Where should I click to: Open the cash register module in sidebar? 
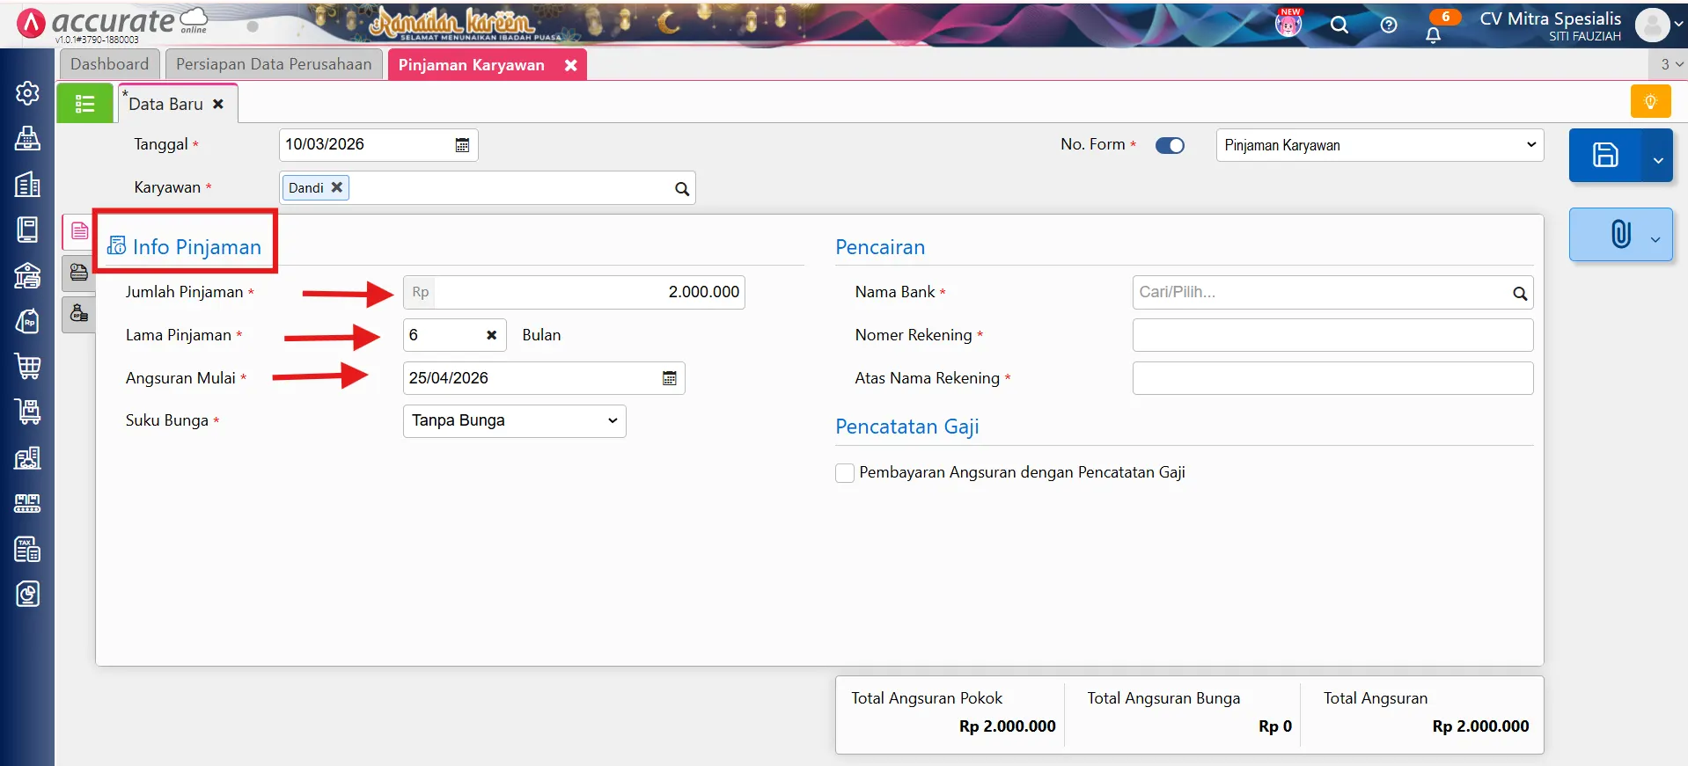click(27, 138)
